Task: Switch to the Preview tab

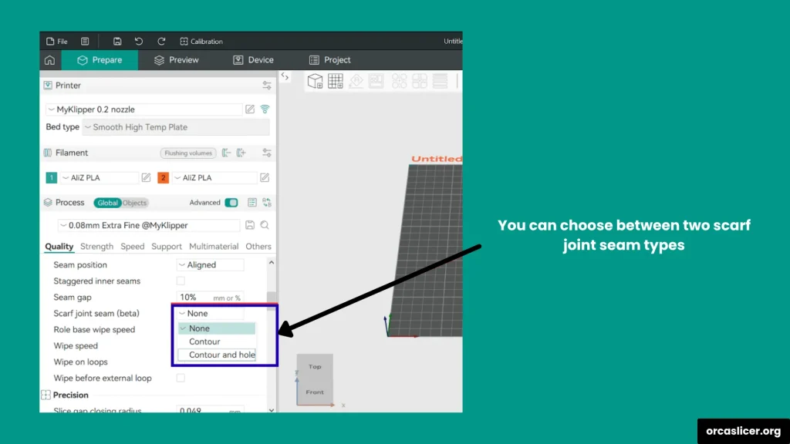Action: coord(176,60)
